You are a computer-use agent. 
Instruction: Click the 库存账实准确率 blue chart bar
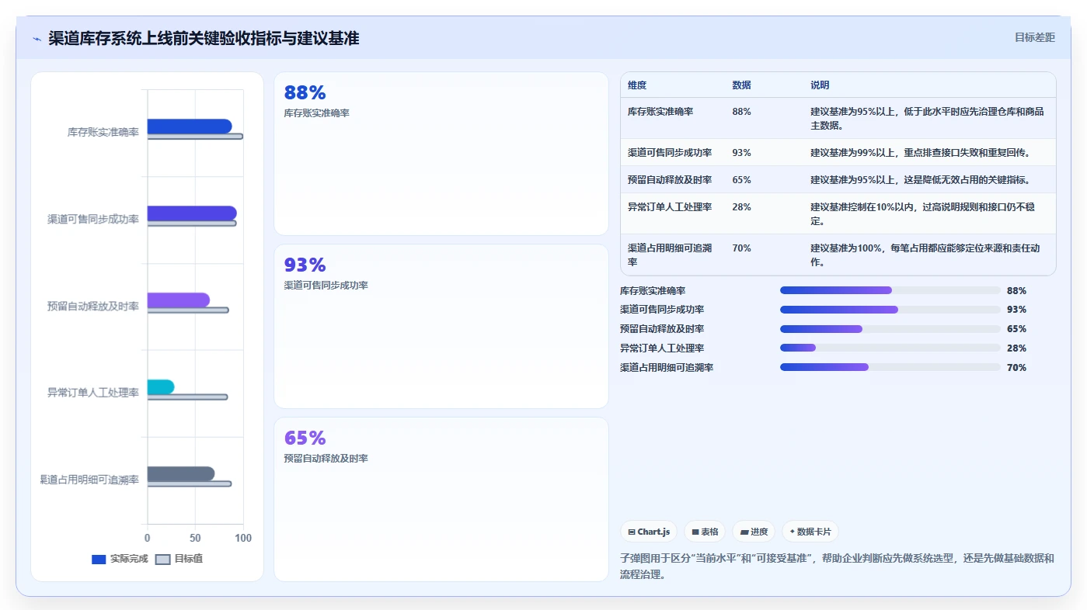[190, 127]
